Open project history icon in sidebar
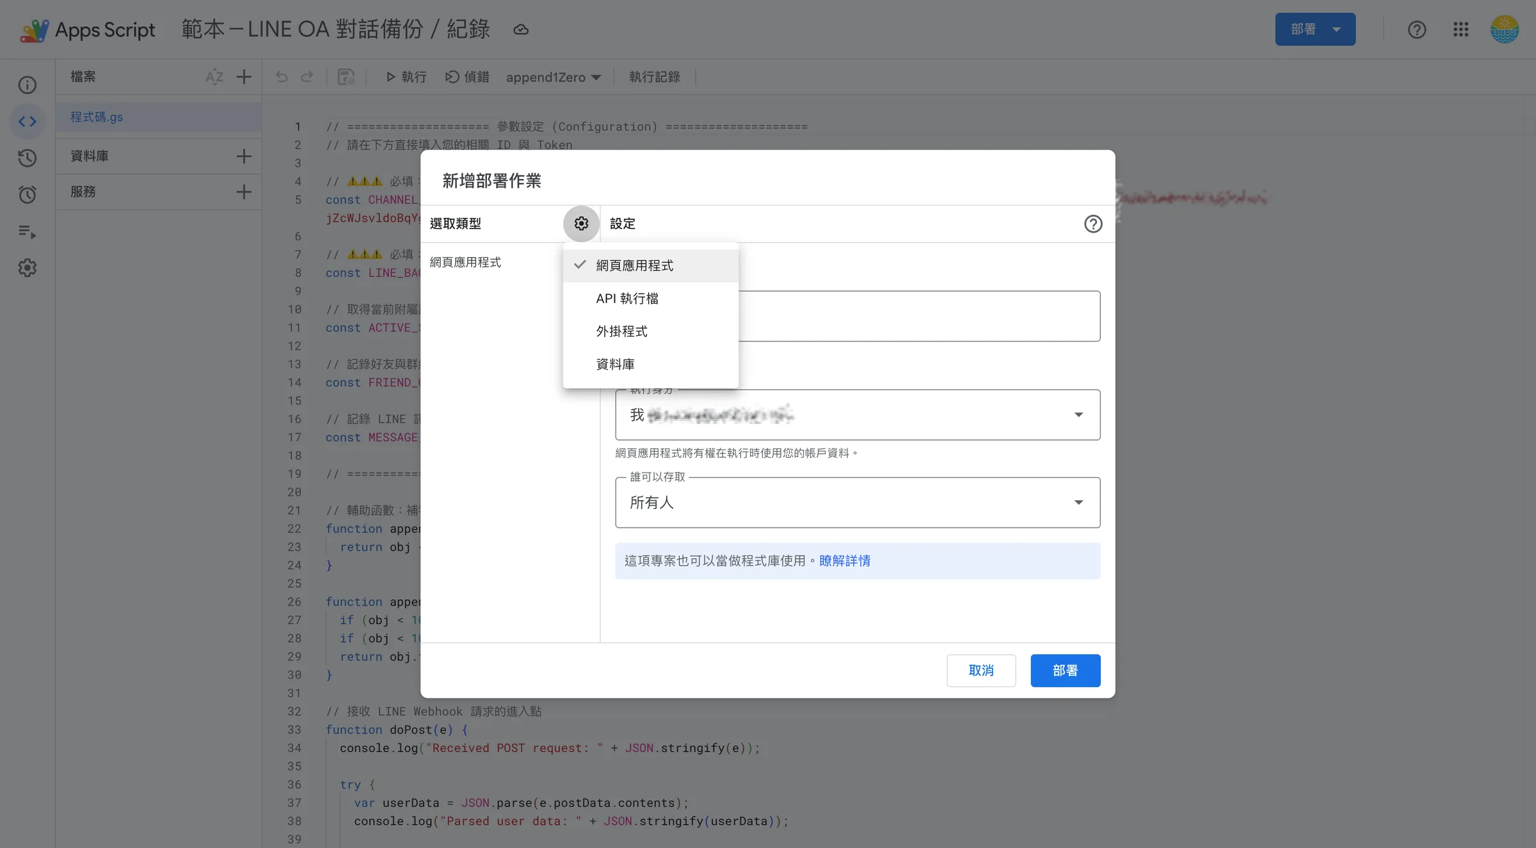Image resolution: width=1536 pixels, height=848 pixels. (x=28, y=158)
